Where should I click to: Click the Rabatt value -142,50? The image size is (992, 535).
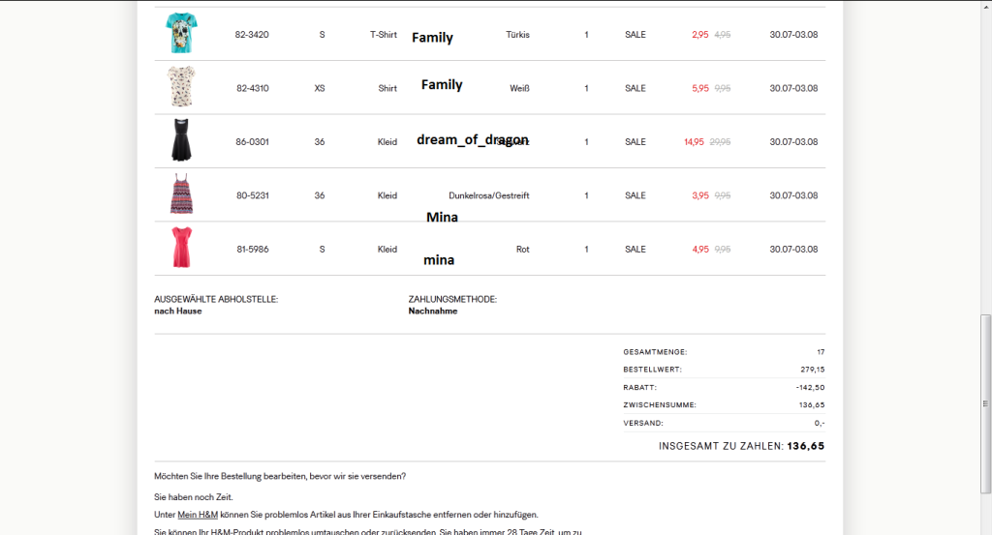click(x=810, y=387)
